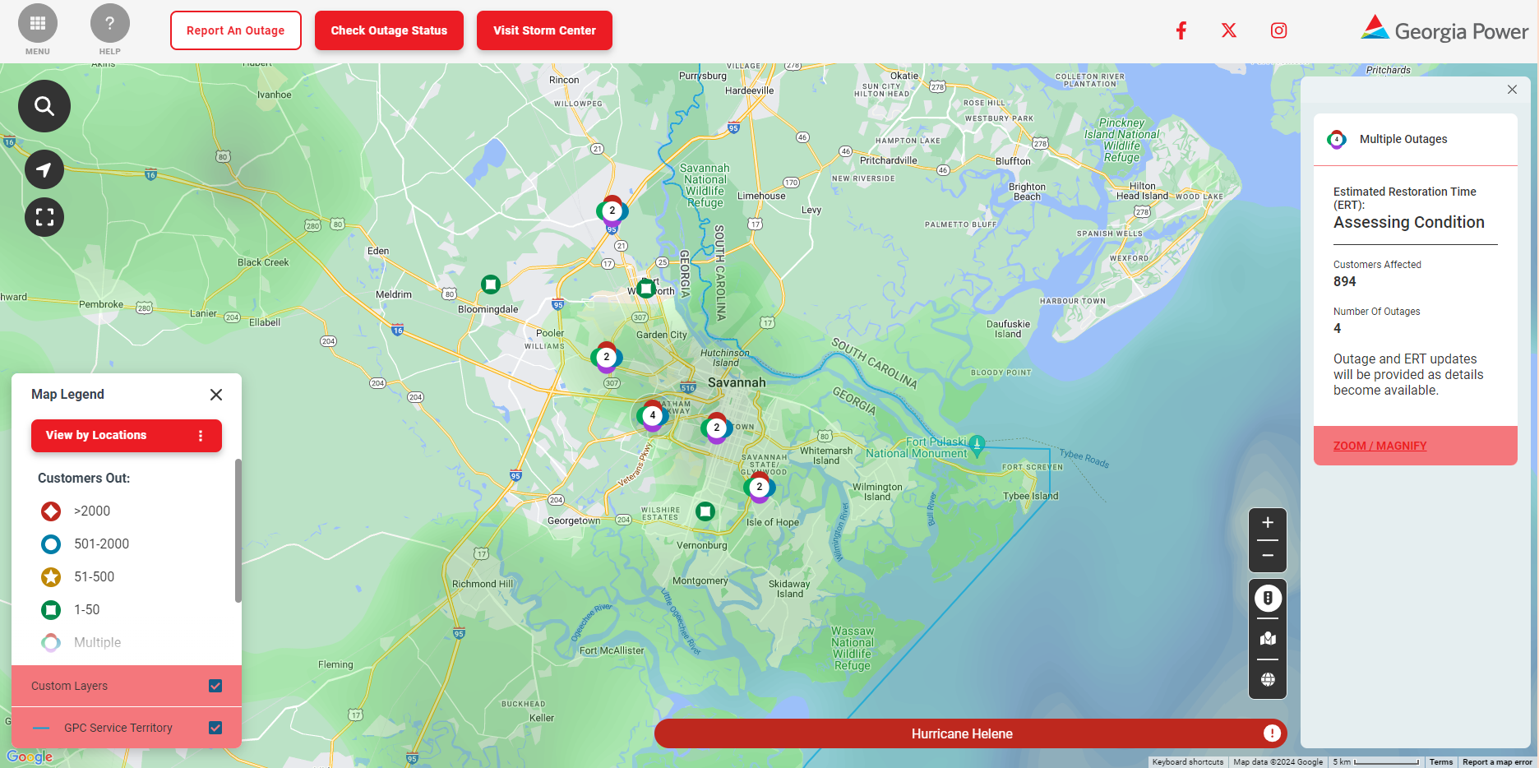Zoom in the map with plus button
The image size is (1539, 768).
(x=1268, y=523)
